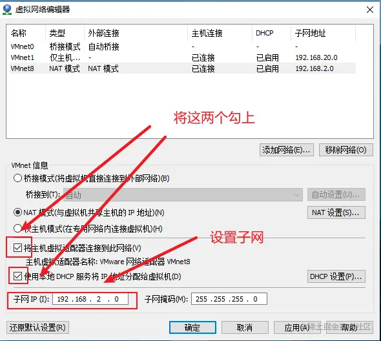Select the VMnet1 row
Screen dimensions: 381x341
(x=183, y=57)
